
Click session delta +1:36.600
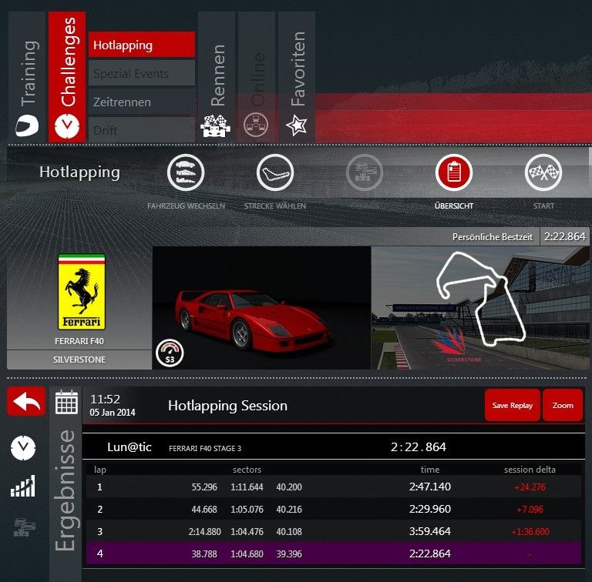click(x=530, y=531)
